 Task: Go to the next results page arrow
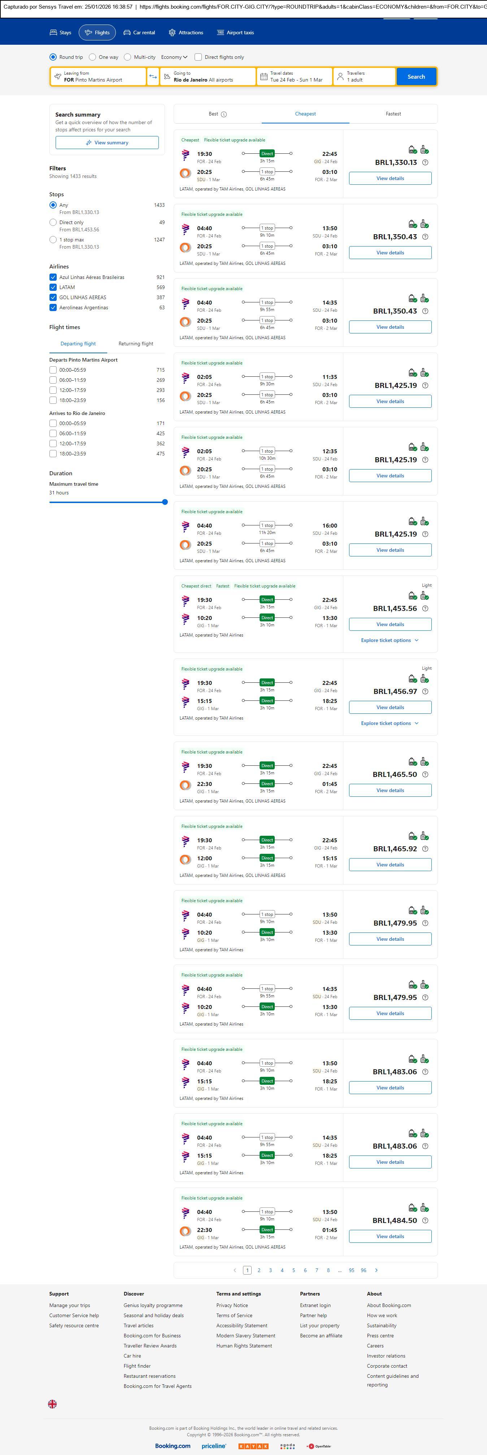coord(376,1270)
